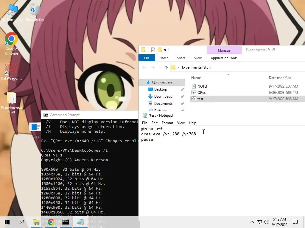Go up one folder level in Explorer
Viewport: 305px width, 228px height.
[x=166, y=67]
